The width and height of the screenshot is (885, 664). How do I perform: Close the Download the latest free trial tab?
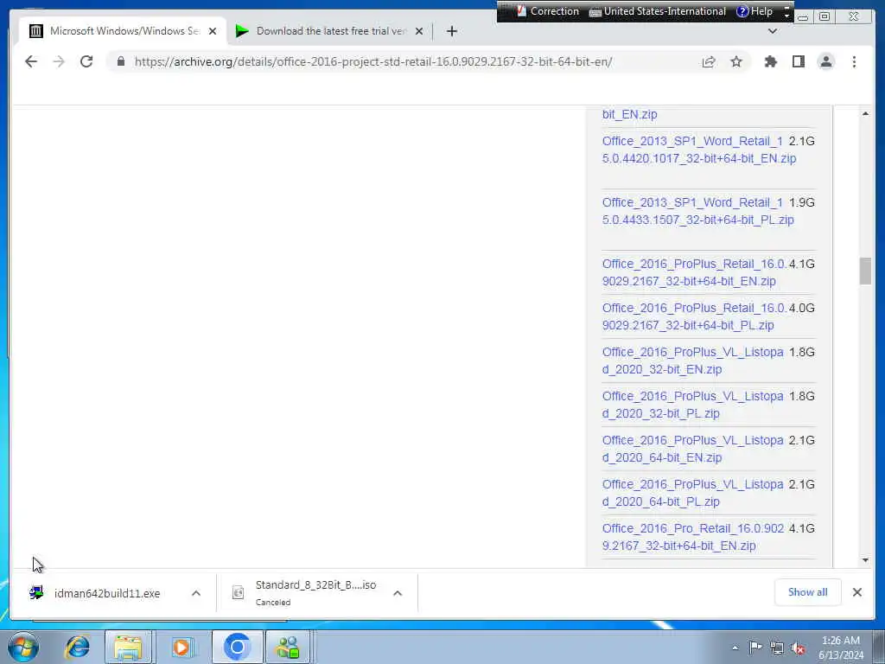click(419, 31)
